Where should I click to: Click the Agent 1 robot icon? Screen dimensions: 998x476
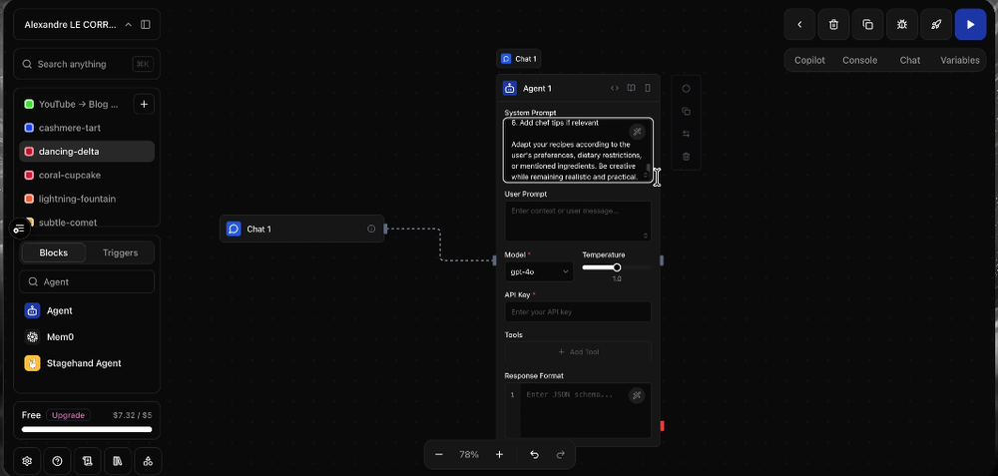click(x=509, y=89)
